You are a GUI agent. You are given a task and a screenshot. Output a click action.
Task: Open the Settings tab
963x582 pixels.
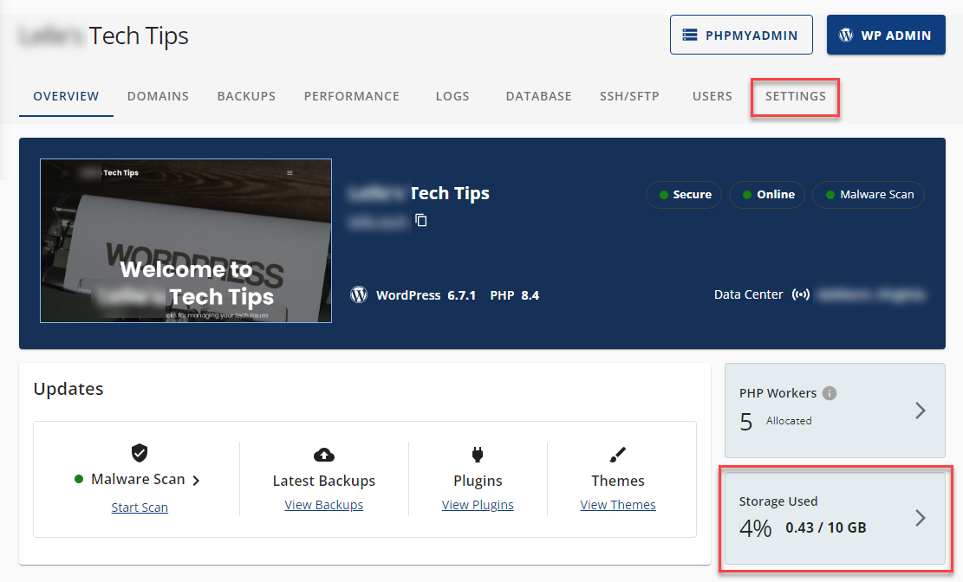tap(796, 96)
